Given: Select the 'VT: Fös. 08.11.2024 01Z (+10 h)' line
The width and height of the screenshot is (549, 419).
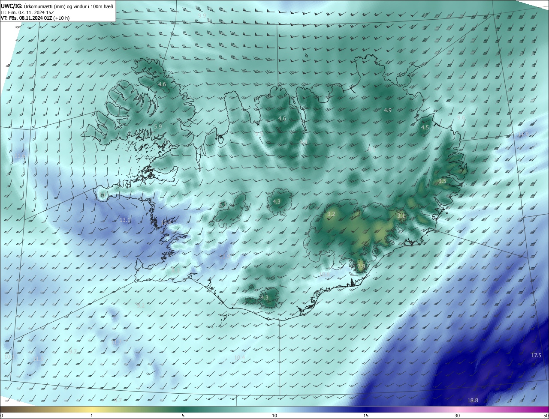Looking at the screenshot, I should coord(35,18).
